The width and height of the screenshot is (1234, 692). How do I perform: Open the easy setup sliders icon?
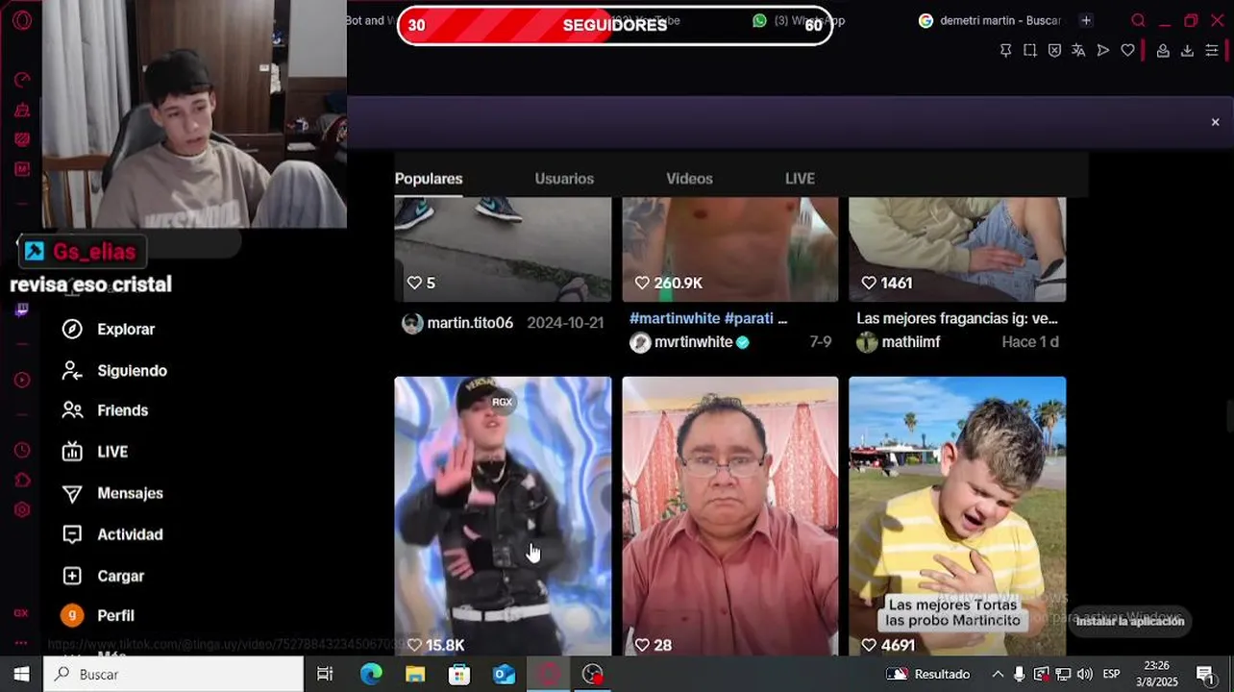click(x=1212, y=50)
